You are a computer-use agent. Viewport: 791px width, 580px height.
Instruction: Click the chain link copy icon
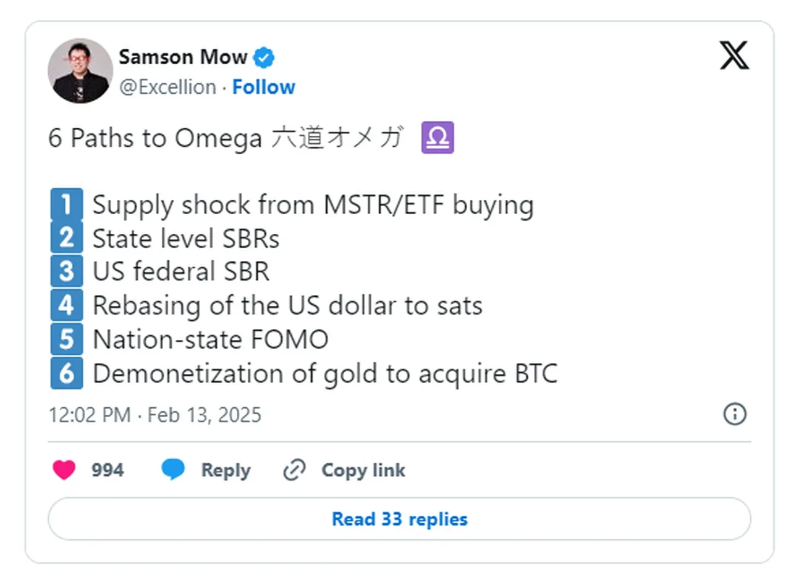(x=295, y=471)
